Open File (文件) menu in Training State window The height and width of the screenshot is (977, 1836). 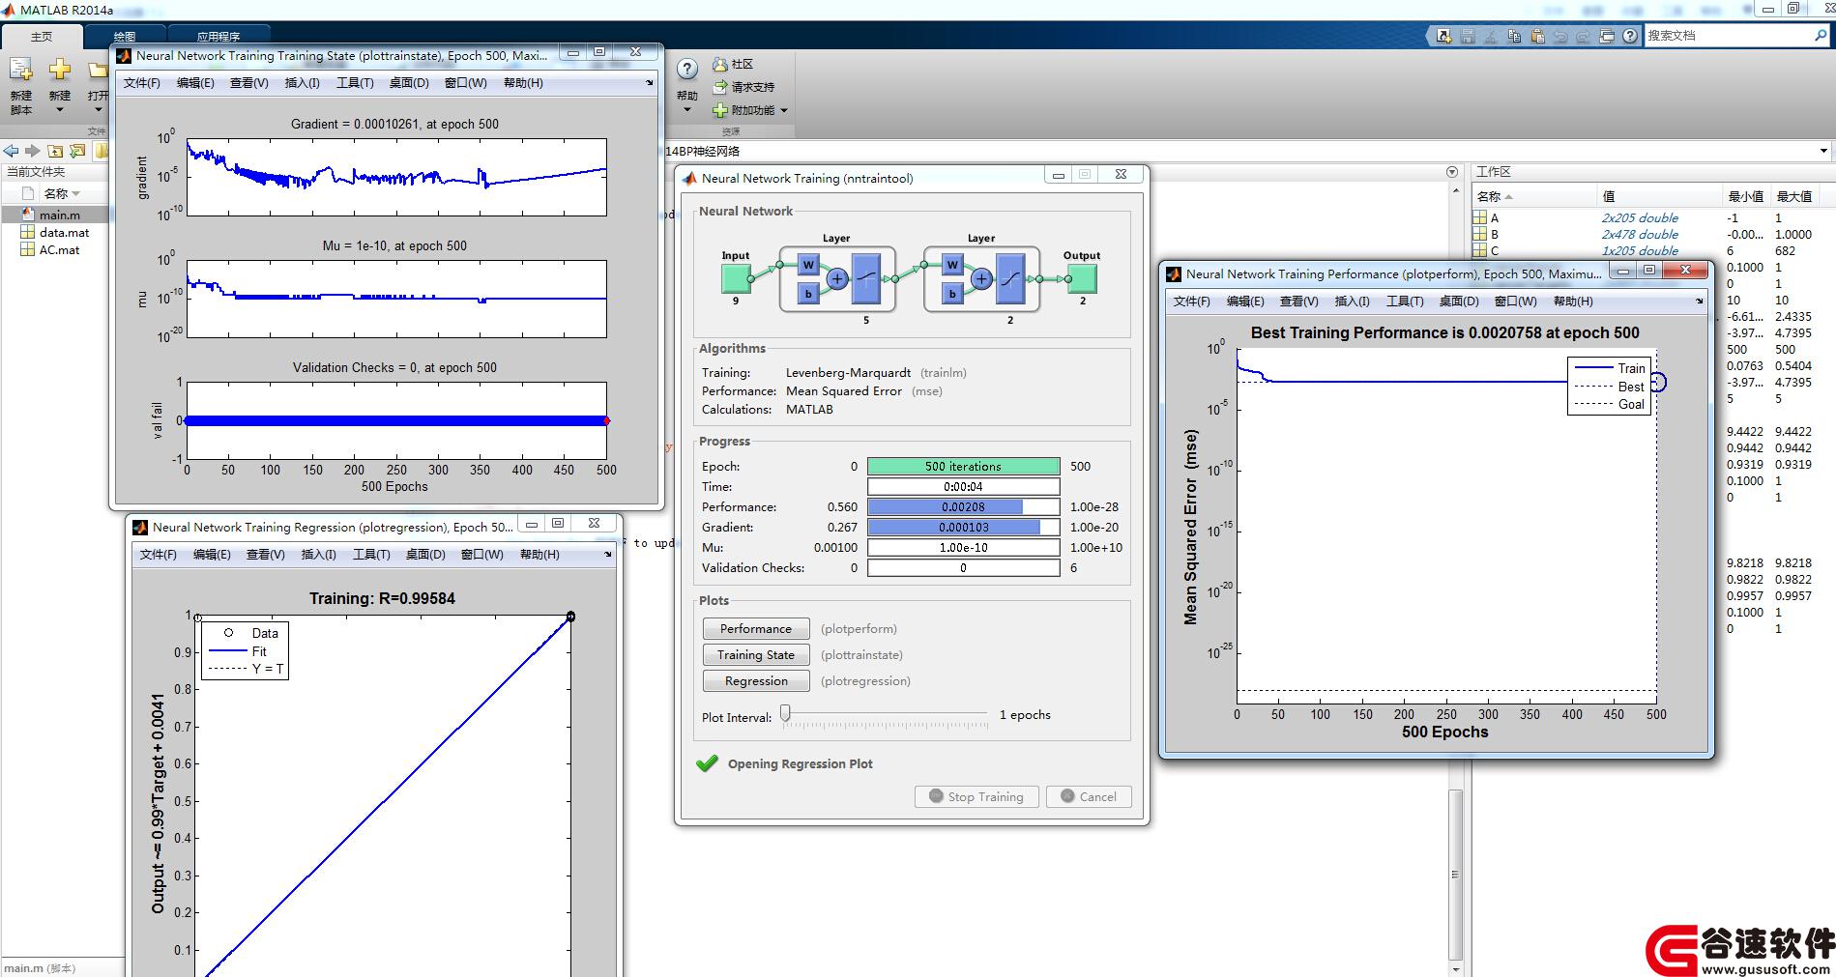click(x=142, y=83)
